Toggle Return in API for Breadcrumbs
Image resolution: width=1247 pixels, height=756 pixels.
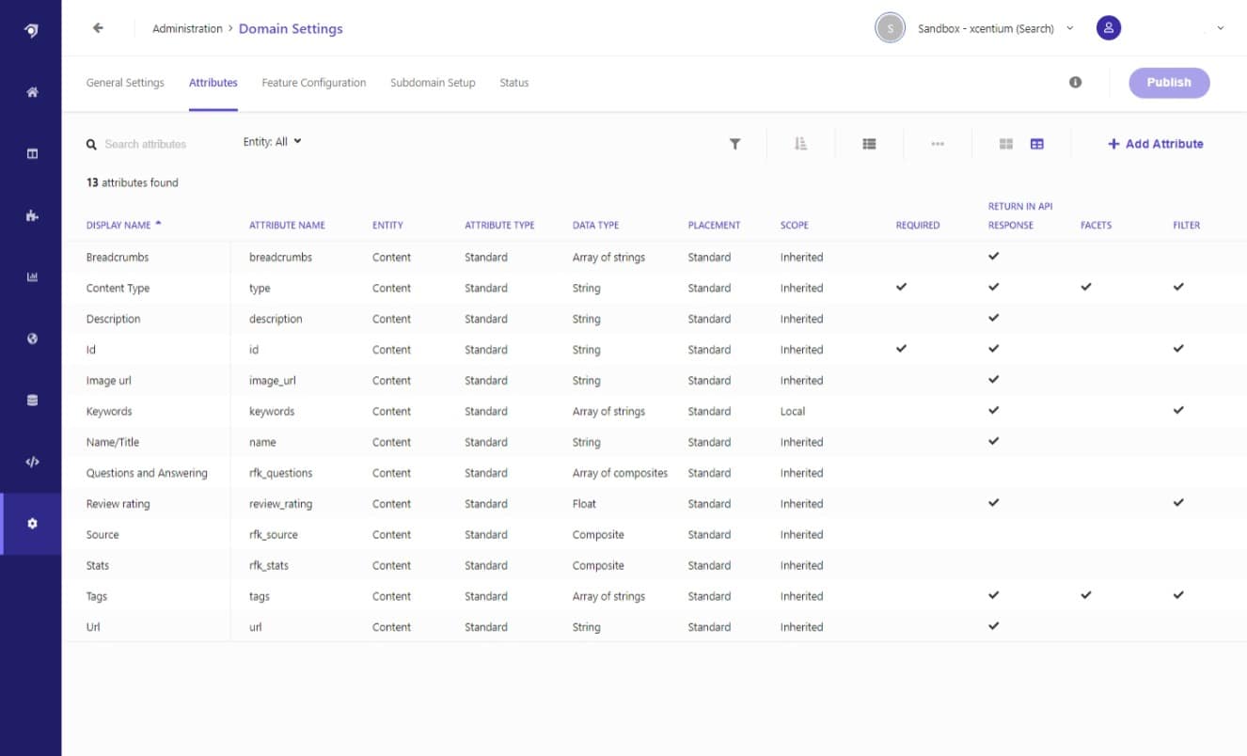coord(994,256)
